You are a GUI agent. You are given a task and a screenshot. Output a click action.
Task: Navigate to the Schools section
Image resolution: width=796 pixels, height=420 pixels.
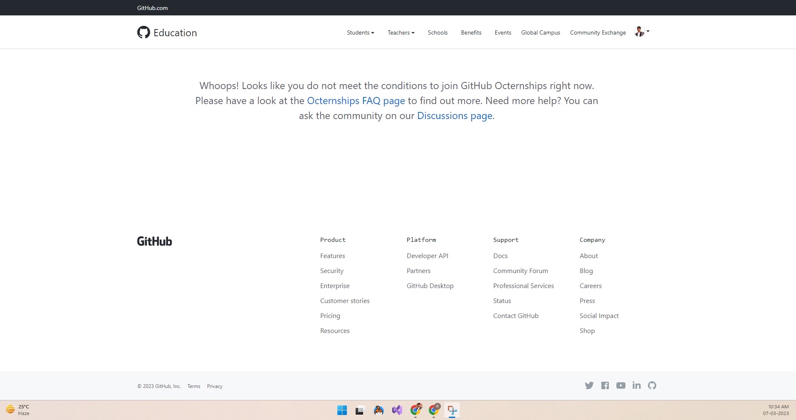(438, 32)
